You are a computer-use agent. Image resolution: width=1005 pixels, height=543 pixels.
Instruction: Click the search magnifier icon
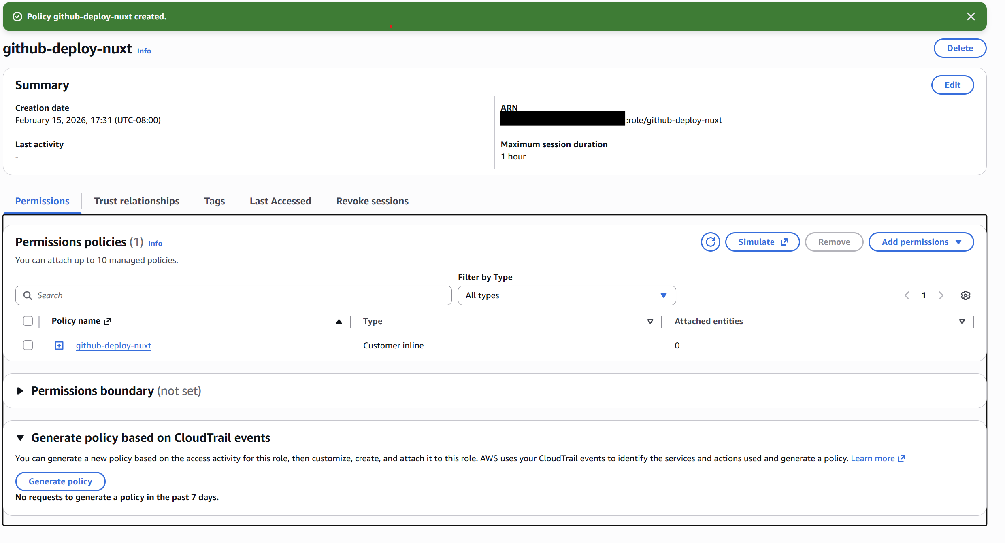28,295
